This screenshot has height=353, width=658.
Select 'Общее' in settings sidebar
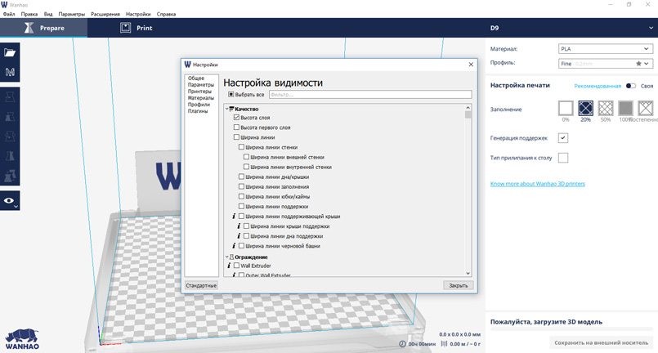click(x=196, y=78)
